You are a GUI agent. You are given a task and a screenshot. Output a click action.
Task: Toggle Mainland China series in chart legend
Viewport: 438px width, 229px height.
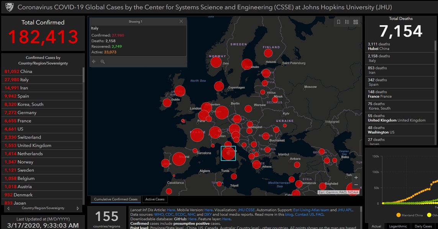point(412,215)
